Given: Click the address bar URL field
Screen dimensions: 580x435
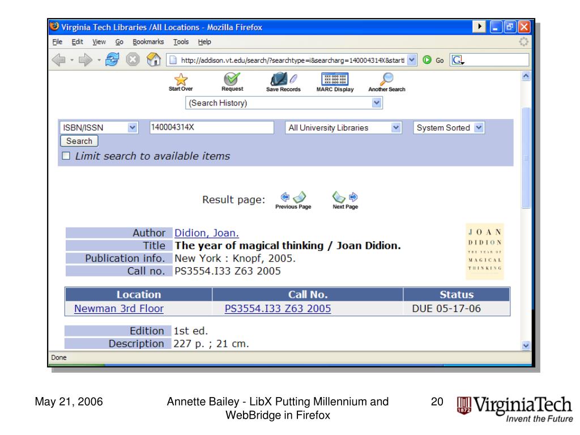Looking at the screenshot, I should [x=292, y=60].
